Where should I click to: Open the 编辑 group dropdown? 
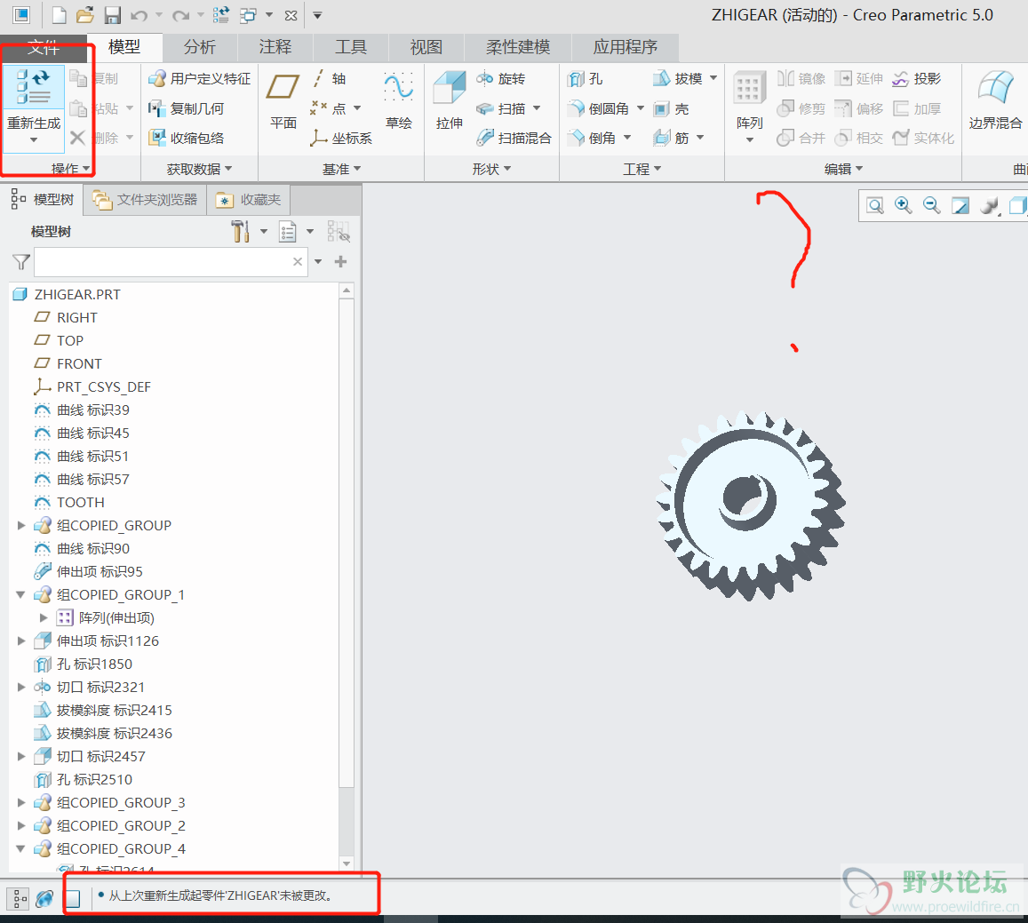pos(843,169)
